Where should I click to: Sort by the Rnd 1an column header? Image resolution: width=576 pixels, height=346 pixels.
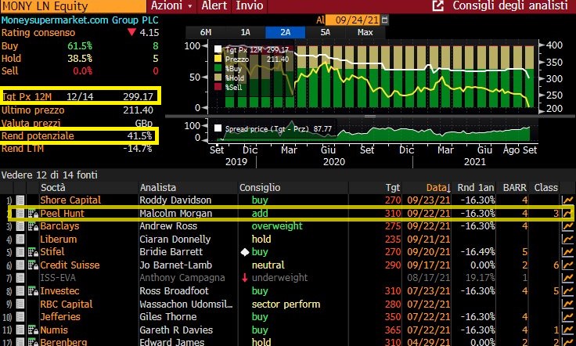click(476, 188)
